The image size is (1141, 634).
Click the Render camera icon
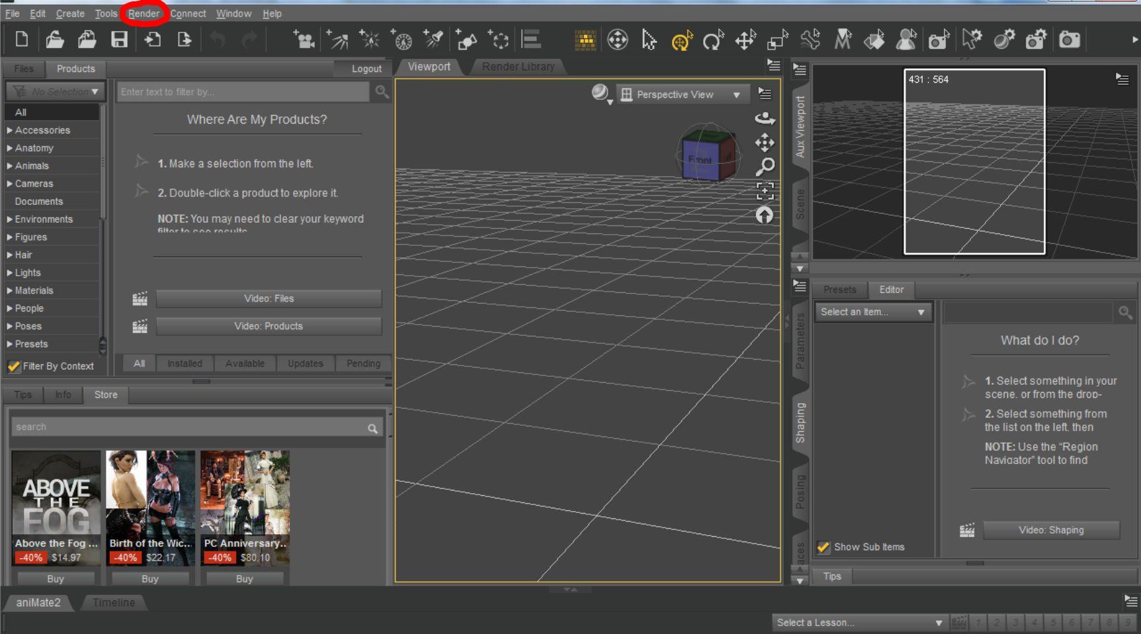click(x=1069, y=40)
